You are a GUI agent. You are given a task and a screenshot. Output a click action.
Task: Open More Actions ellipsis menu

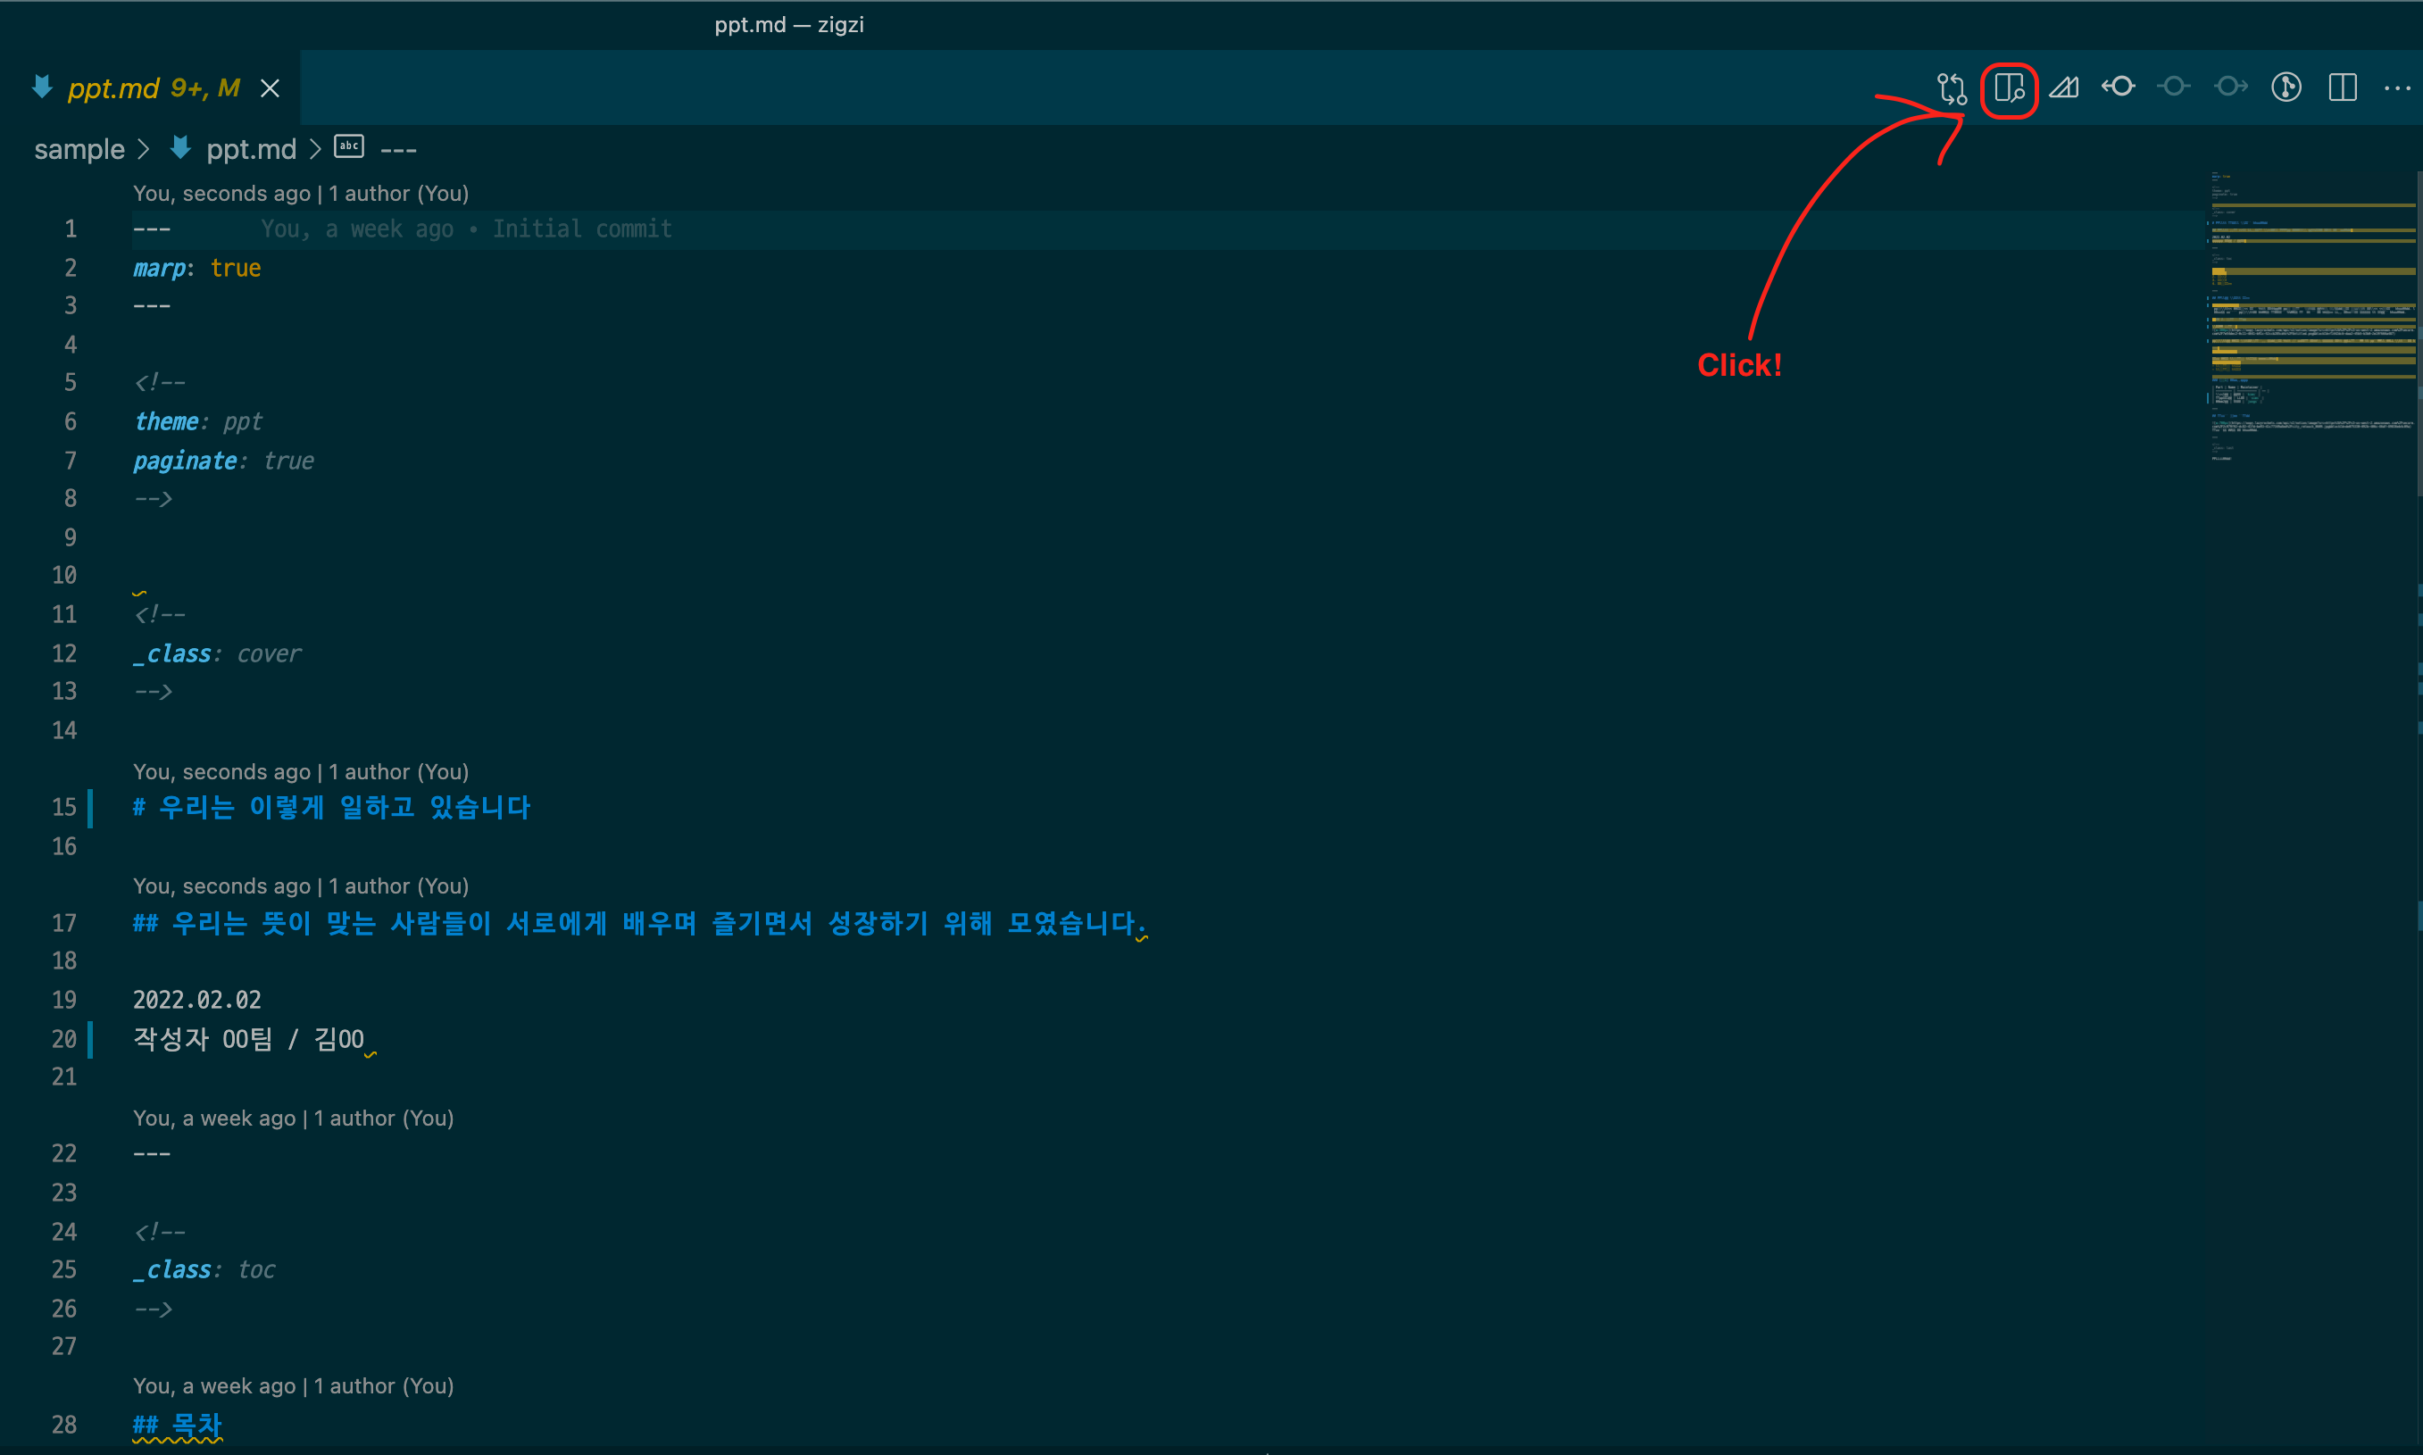2396,88
